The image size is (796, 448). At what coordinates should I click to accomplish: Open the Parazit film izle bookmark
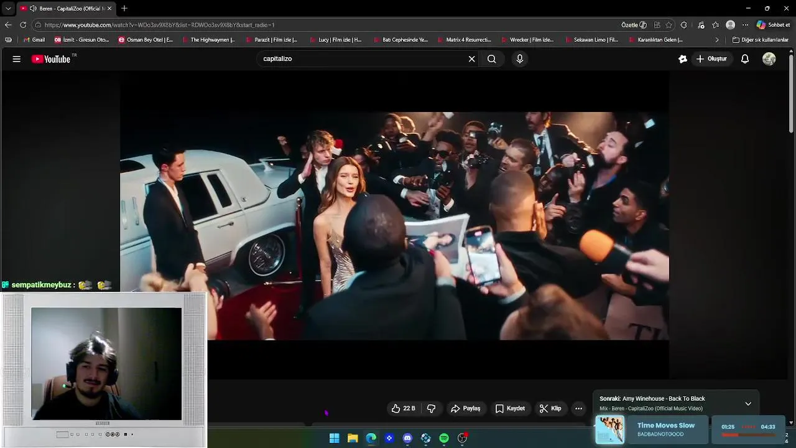click(x=272, y=40)
